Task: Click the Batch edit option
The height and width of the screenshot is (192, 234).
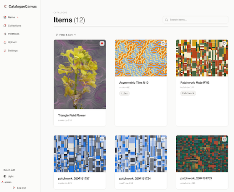Action: tap(9, 170)
